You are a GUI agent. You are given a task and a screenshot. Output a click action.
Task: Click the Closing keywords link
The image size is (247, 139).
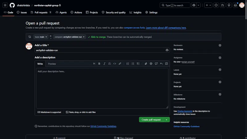185,111
